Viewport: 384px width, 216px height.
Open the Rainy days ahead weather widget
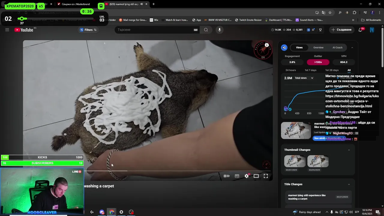point(307,212)
